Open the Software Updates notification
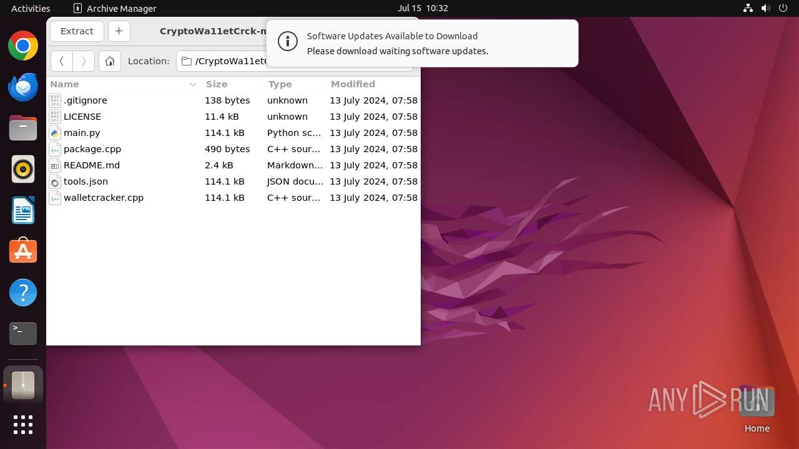Screen dimensions: 799x449 [422, 44]
